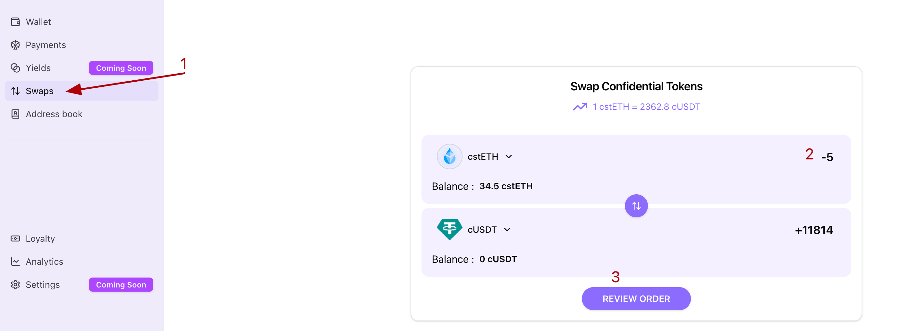Click the Coming Soon badge beside Yields

pos(121,68)
